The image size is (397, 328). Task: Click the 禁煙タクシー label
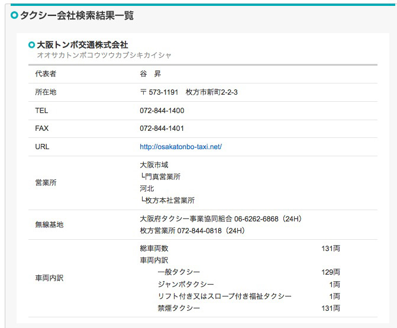tap(179, 308)
